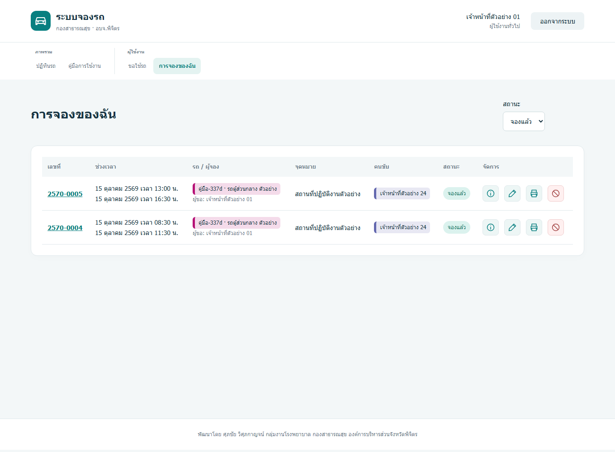Click the ช่วงเวลา column header

105,167
